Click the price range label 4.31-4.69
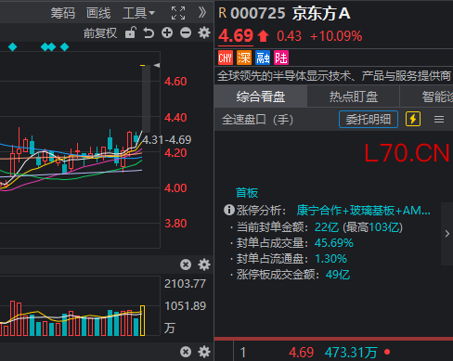 [166, 140]
